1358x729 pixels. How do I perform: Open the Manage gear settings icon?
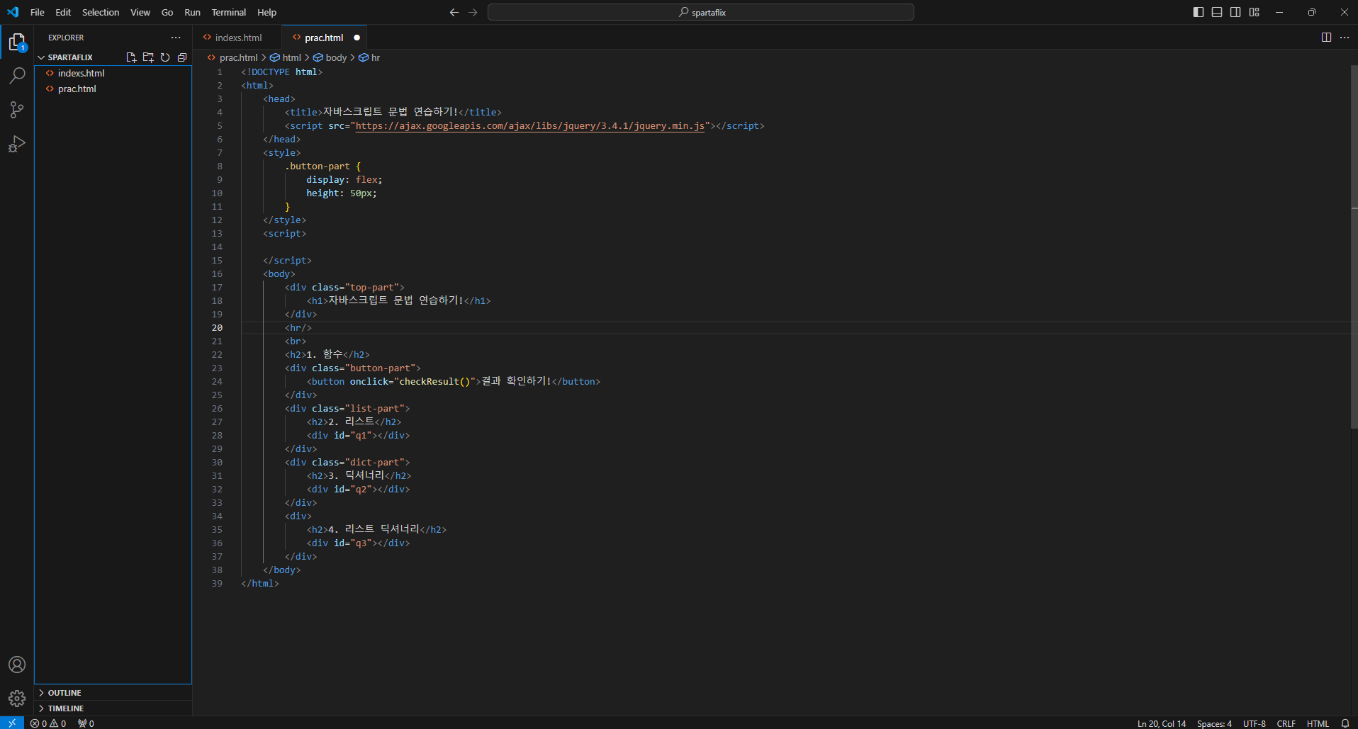[17, 699]
